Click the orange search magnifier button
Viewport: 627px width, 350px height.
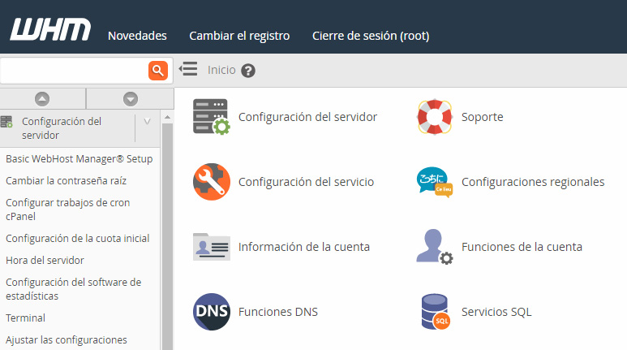point(158,70)
